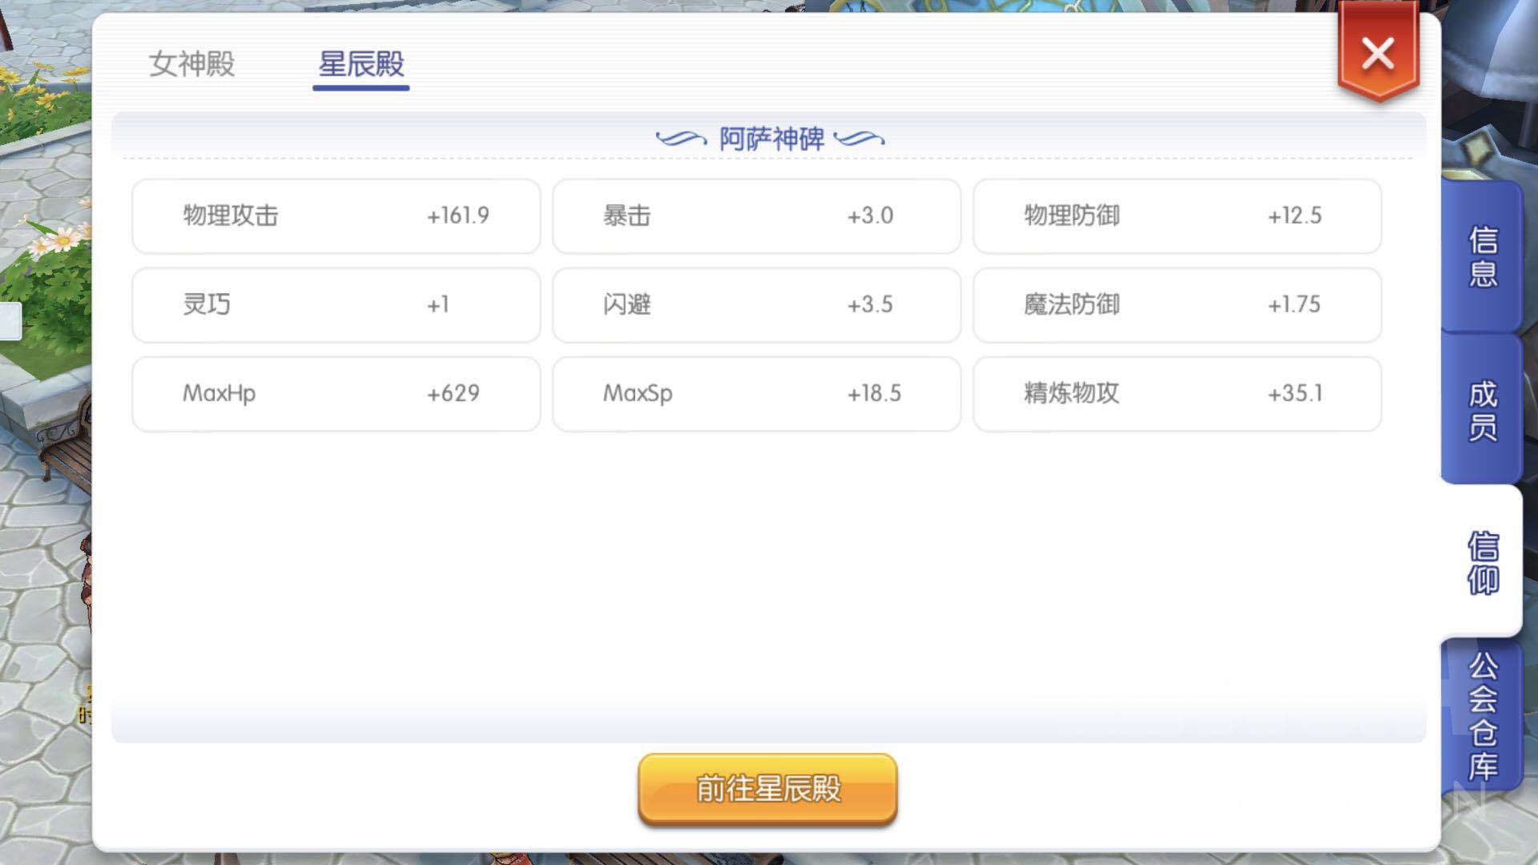This screenshot has height=865, width=1538.
Task: Select the MaxHp +629 card
Action: click(336, 393)
